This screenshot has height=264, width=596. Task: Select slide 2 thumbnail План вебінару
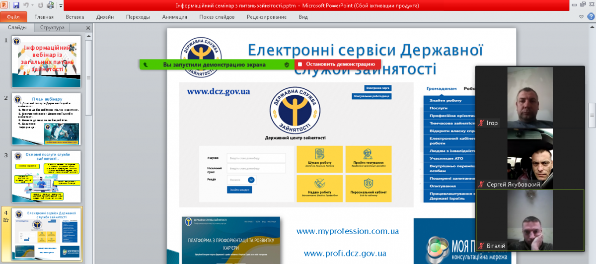pos(47,119)
